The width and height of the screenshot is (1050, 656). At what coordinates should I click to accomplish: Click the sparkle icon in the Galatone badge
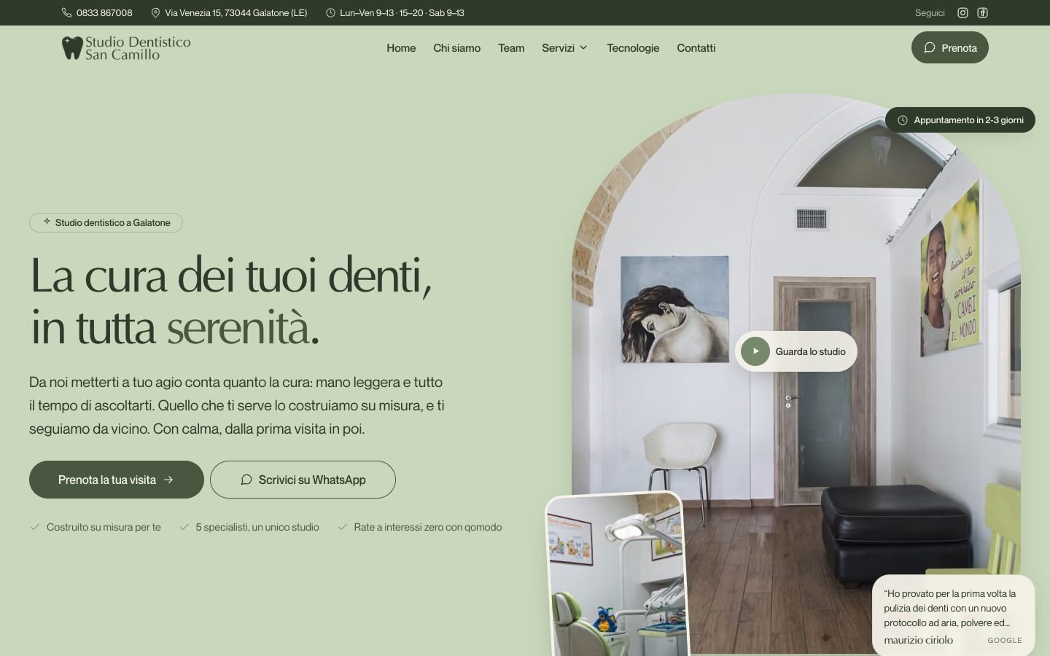[47, 222]
